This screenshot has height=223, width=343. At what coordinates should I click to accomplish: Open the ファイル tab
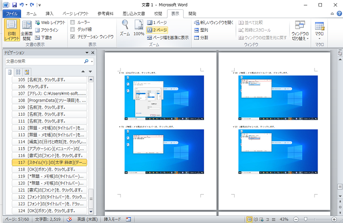tap(12, 14)
